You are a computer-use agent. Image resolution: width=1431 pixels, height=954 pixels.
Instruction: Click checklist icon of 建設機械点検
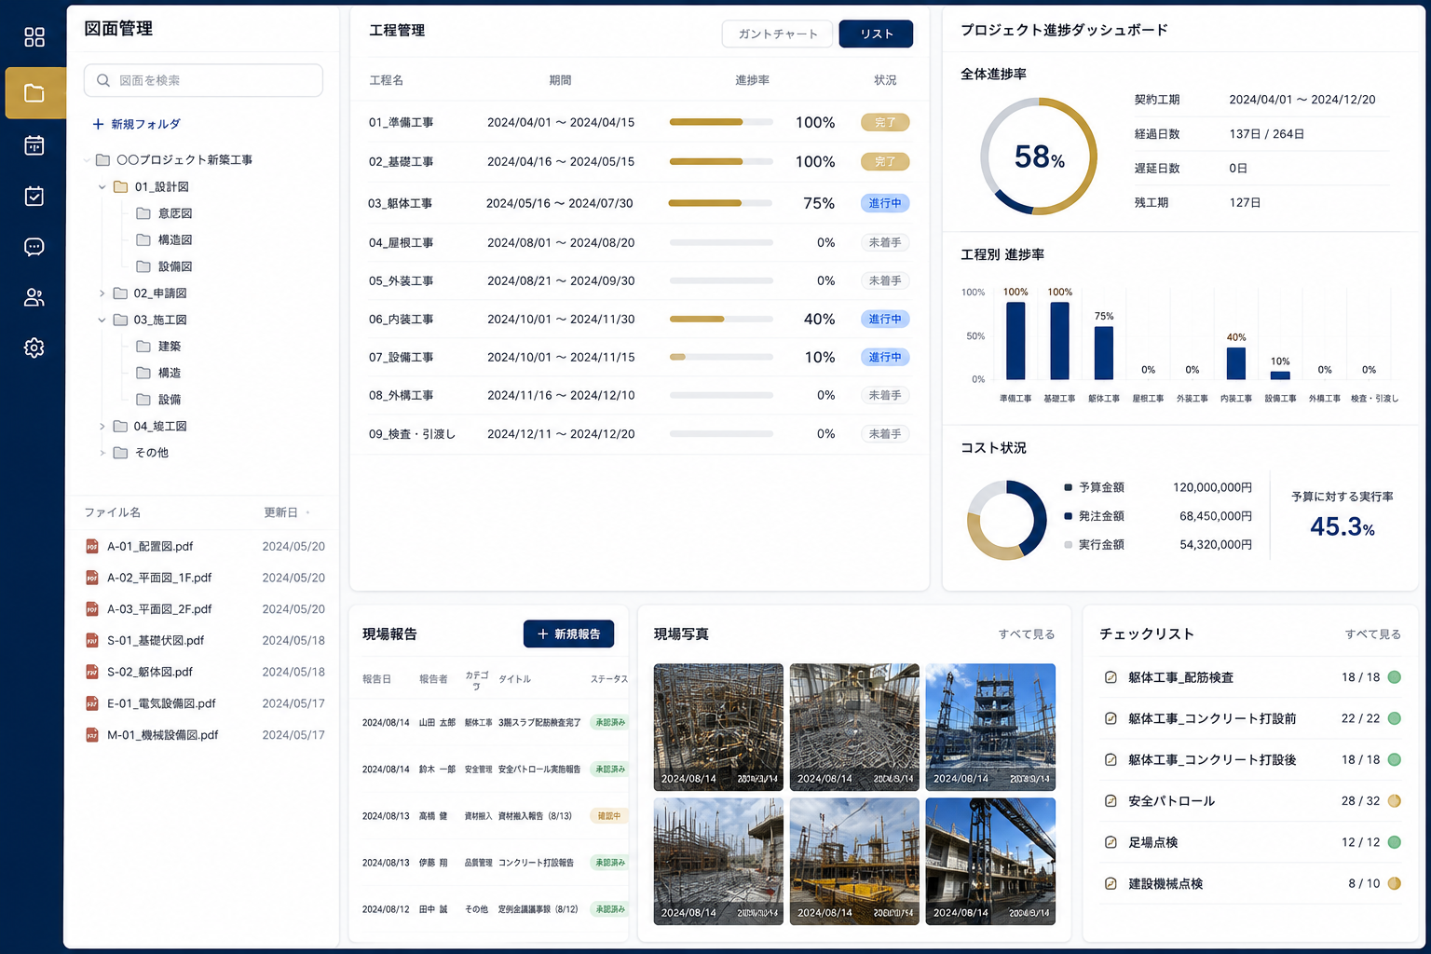pyautogui.click(x=1111, y=883)
